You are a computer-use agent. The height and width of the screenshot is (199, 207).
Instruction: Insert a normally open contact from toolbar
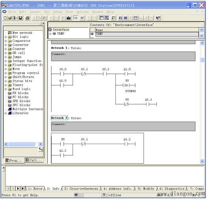(120, 18)
